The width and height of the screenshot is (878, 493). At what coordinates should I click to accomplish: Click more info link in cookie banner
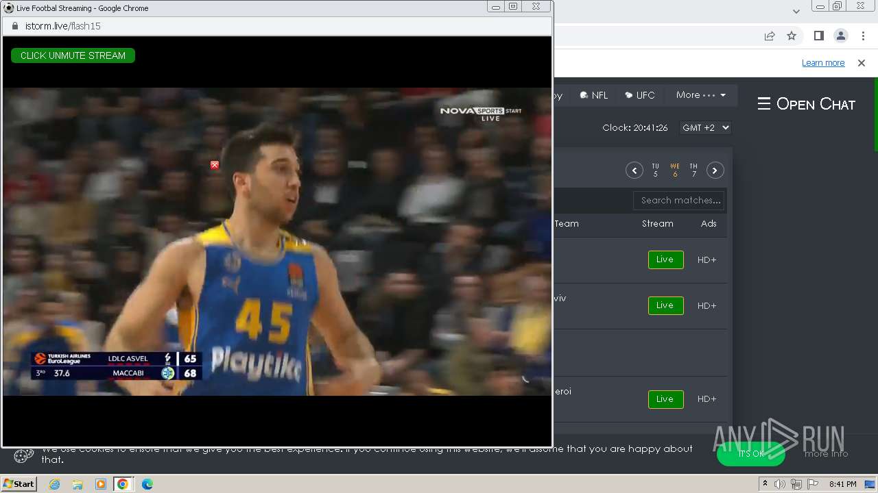tap(826, 453)
